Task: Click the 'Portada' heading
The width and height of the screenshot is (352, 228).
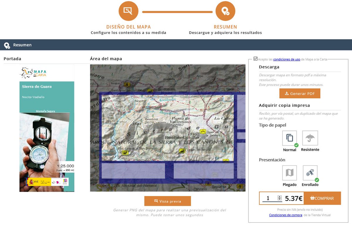Action: (x=12, y=59)
